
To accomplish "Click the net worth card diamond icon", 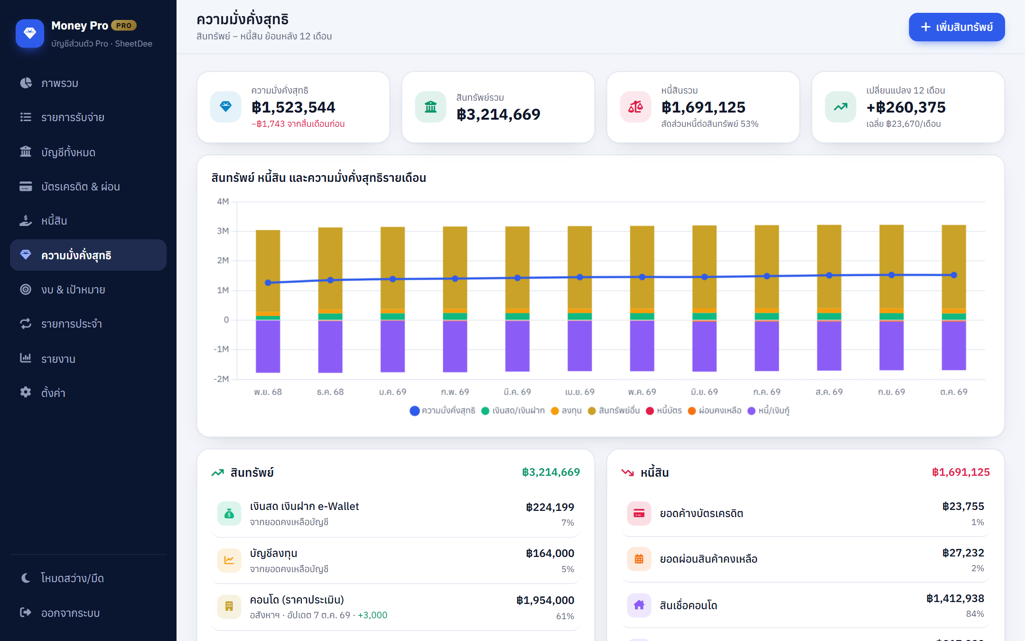I will click(226, 107).
